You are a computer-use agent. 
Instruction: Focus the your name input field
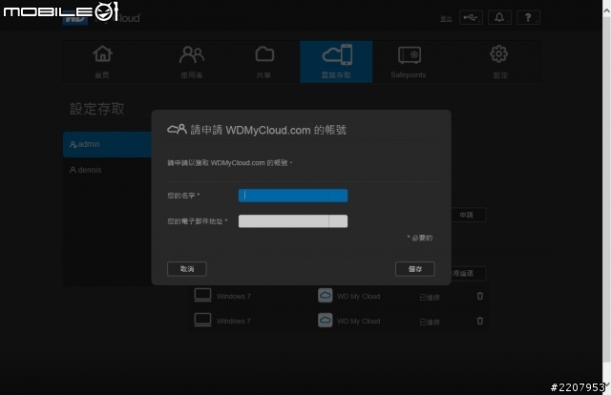coord(293,196)
